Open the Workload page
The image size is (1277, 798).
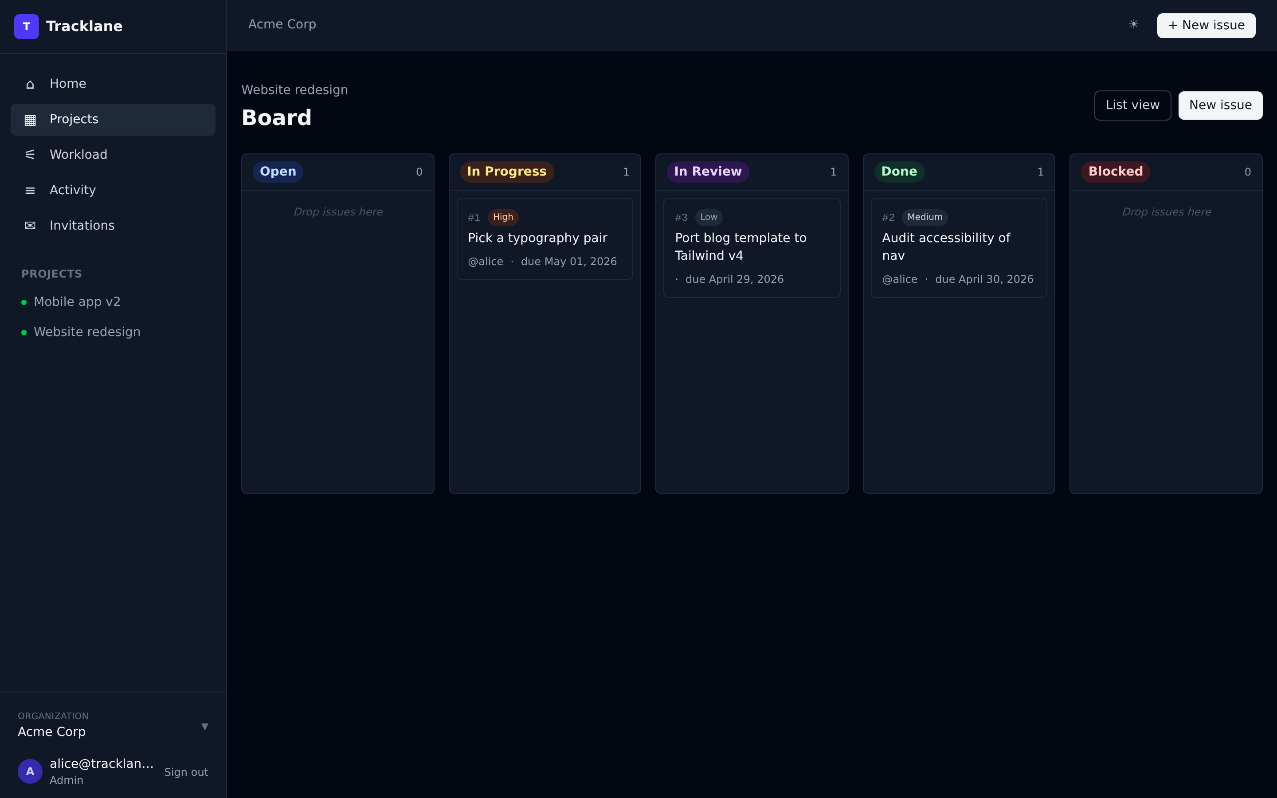[113, 155]
